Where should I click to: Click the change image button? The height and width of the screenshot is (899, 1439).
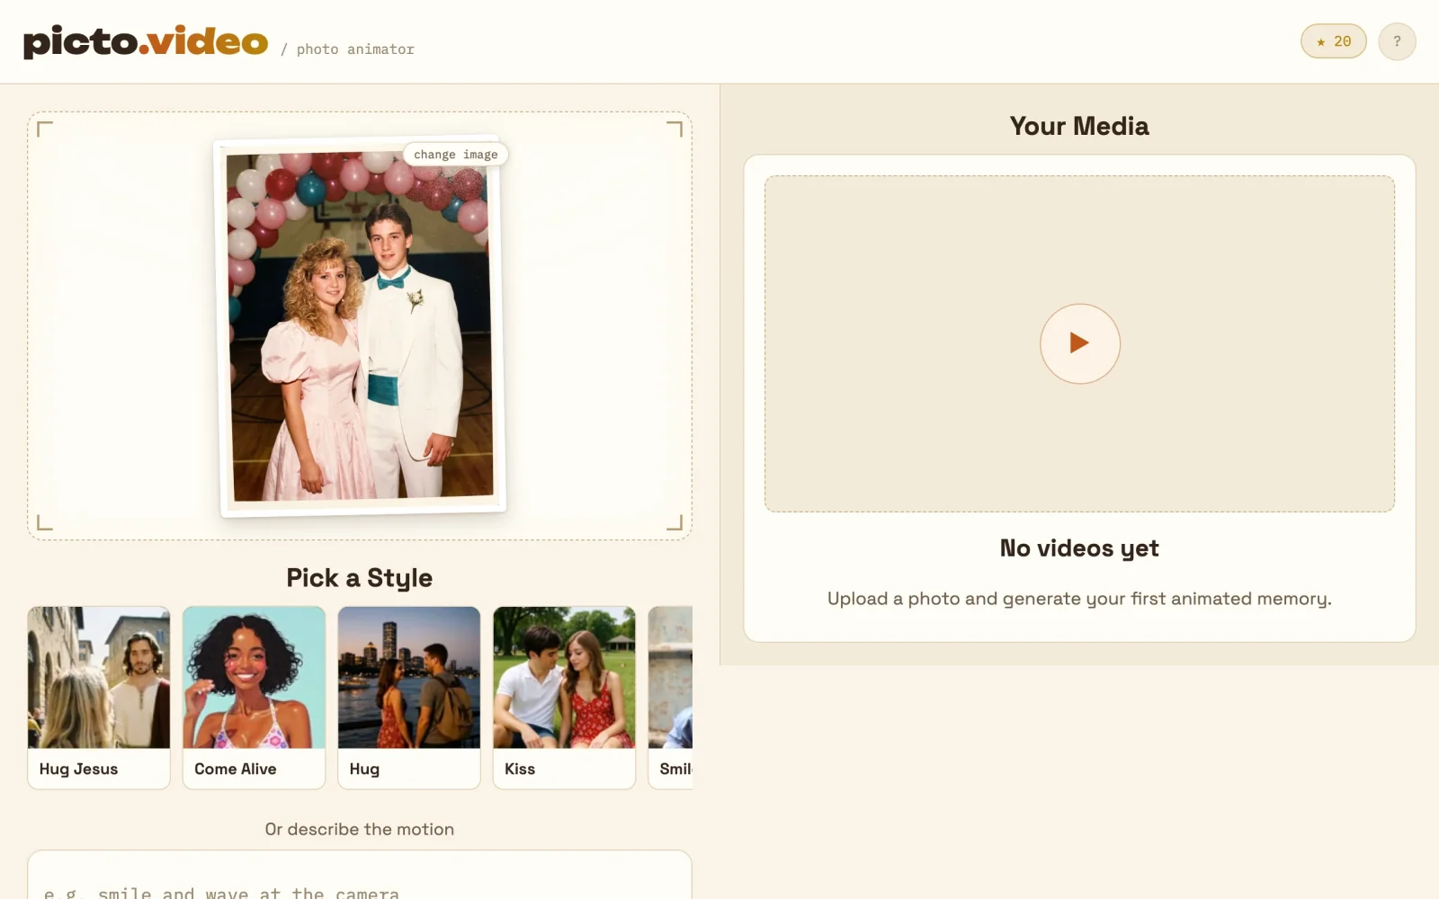(455, 155)
